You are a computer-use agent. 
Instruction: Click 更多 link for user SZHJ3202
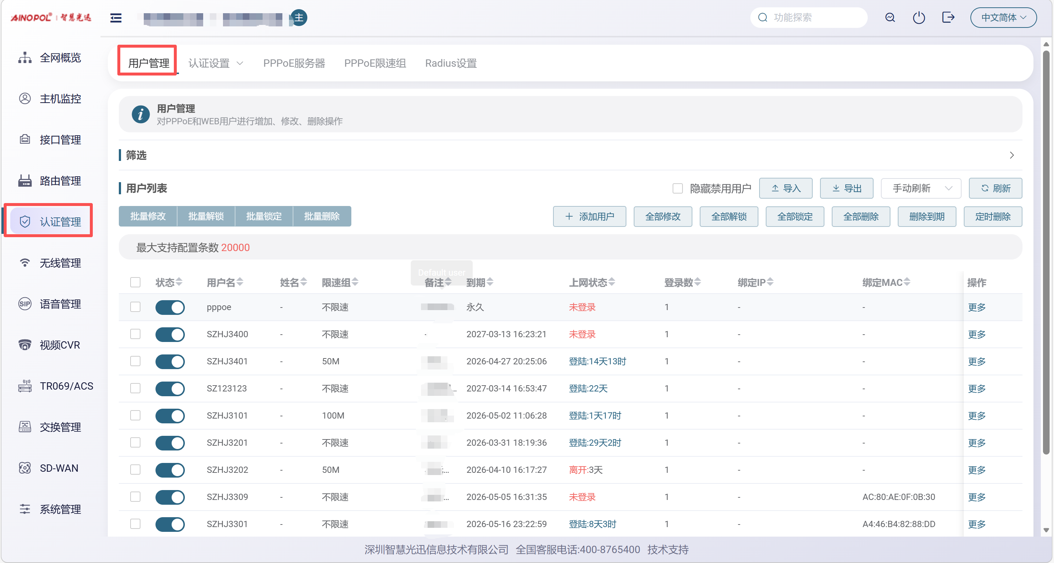tap(976, 470)
